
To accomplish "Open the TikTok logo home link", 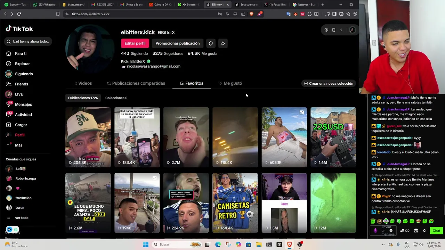I will tap(19, 29).
